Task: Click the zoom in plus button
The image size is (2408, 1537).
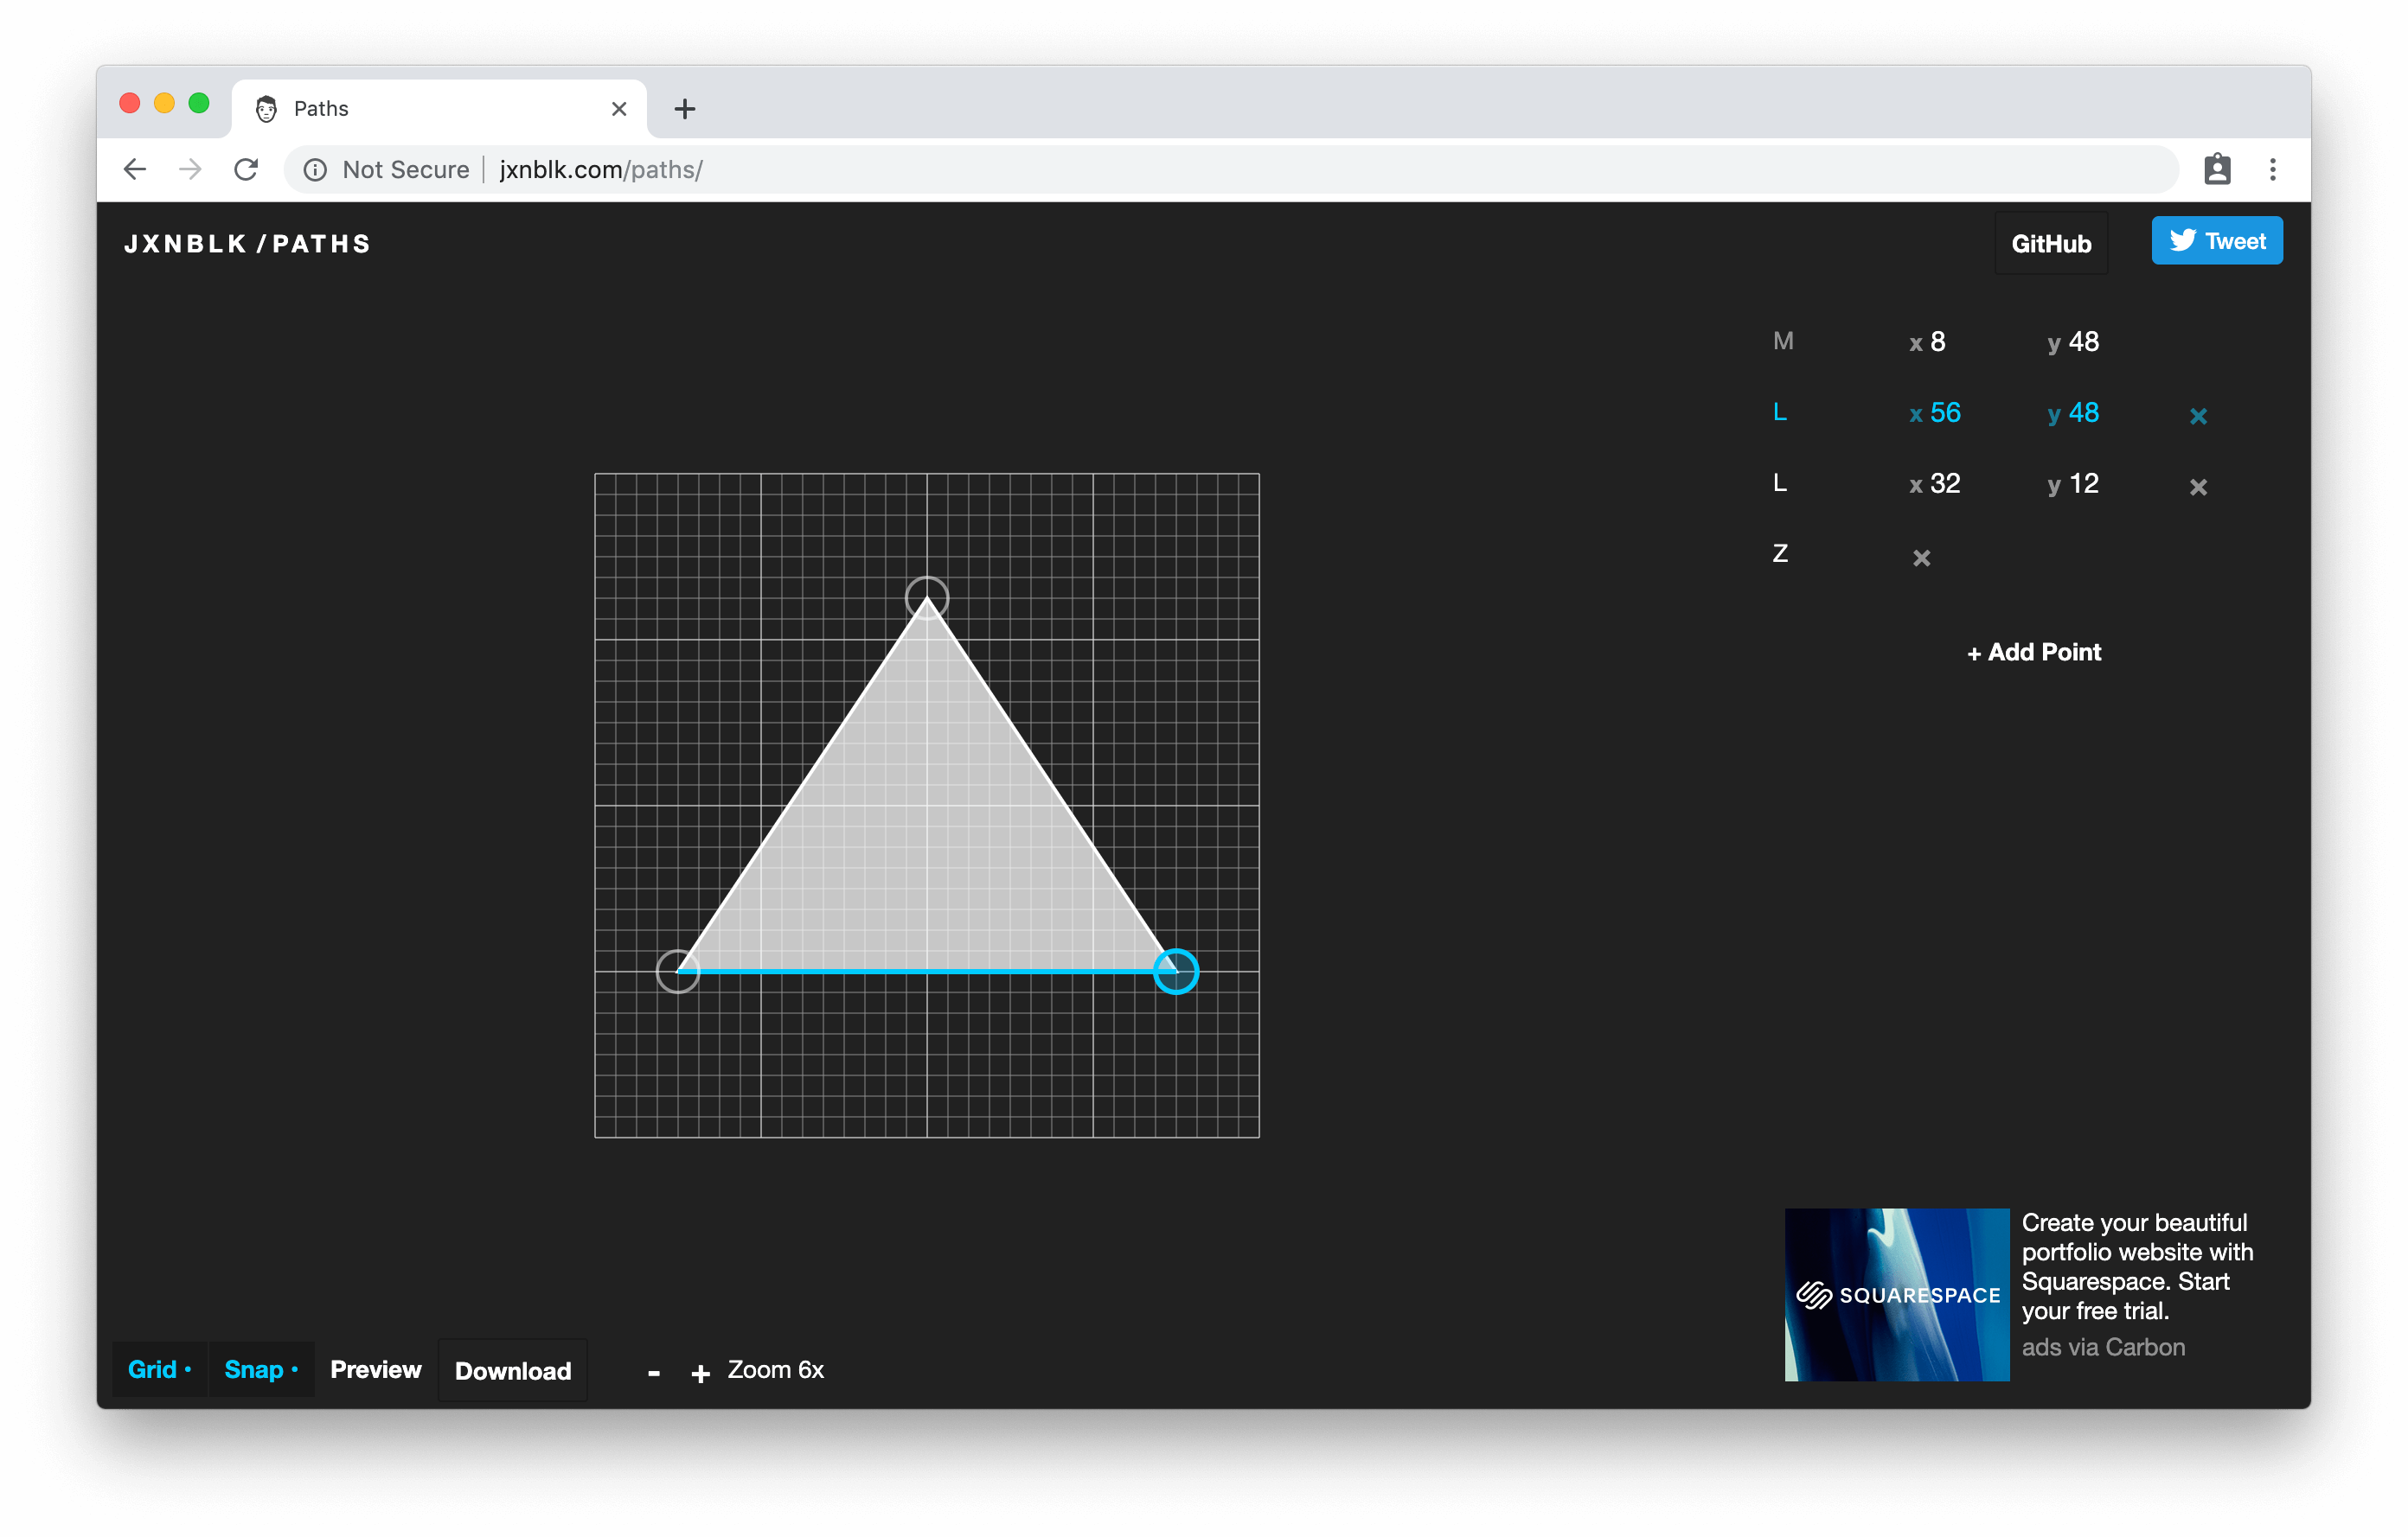Action: click(x=701, y=1373)
